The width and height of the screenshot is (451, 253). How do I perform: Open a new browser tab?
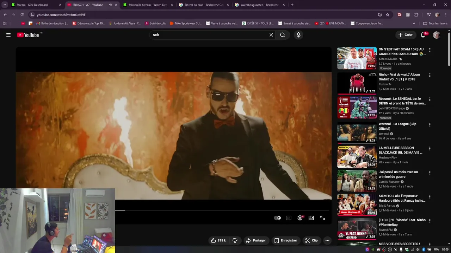292,5
